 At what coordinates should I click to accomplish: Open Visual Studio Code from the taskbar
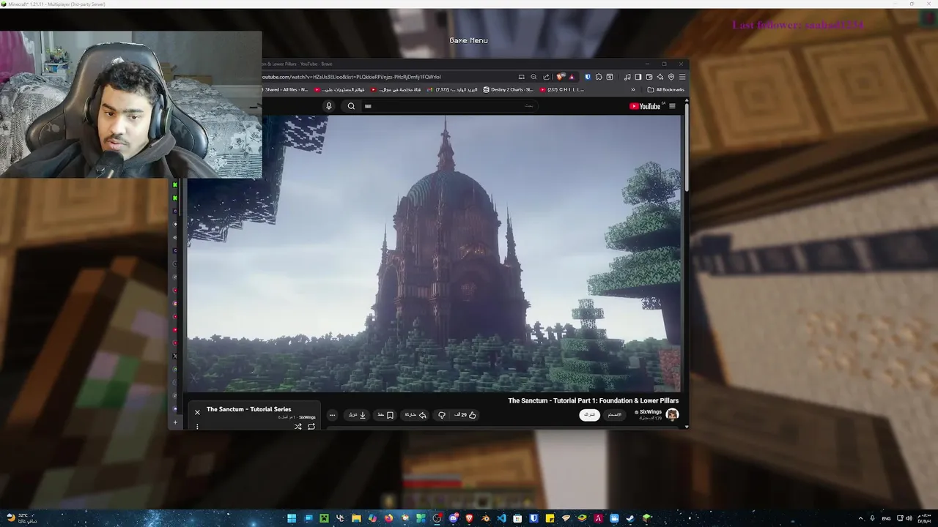501,518
